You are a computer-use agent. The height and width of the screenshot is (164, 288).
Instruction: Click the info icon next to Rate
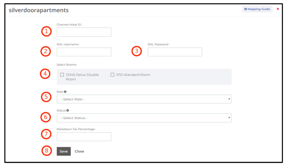[x=65, y=92]
